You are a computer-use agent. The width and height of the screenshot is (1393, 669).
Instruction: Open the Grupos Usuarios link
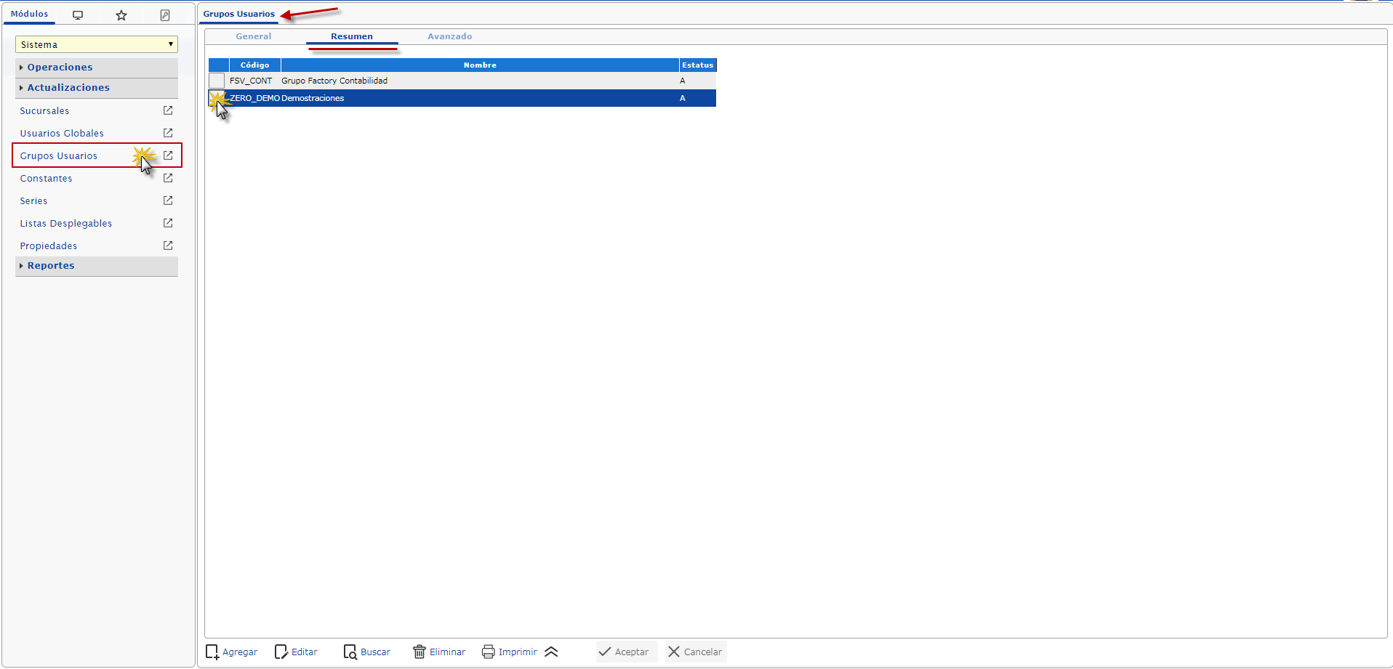[58, 156]
